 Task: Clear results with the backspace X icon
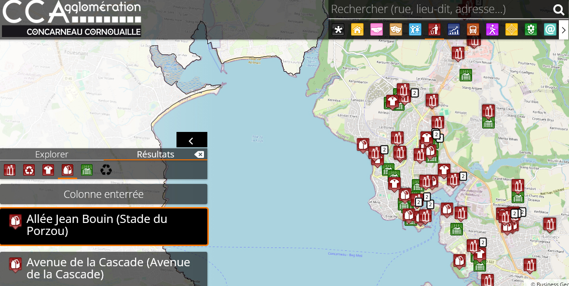(199, 155)
